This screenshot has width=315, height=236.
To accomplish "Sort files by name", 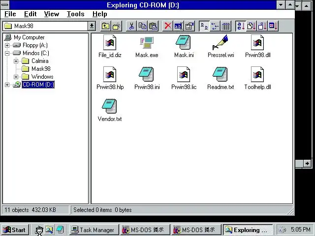I will coord(241,26).
